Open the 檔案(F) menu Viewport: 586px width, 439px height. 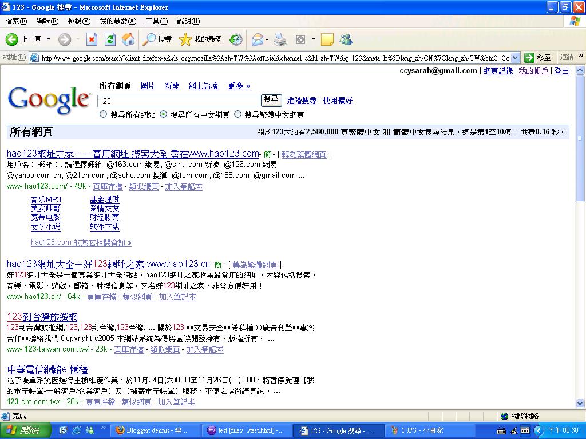pyautogui.click(x=16, y=21)
